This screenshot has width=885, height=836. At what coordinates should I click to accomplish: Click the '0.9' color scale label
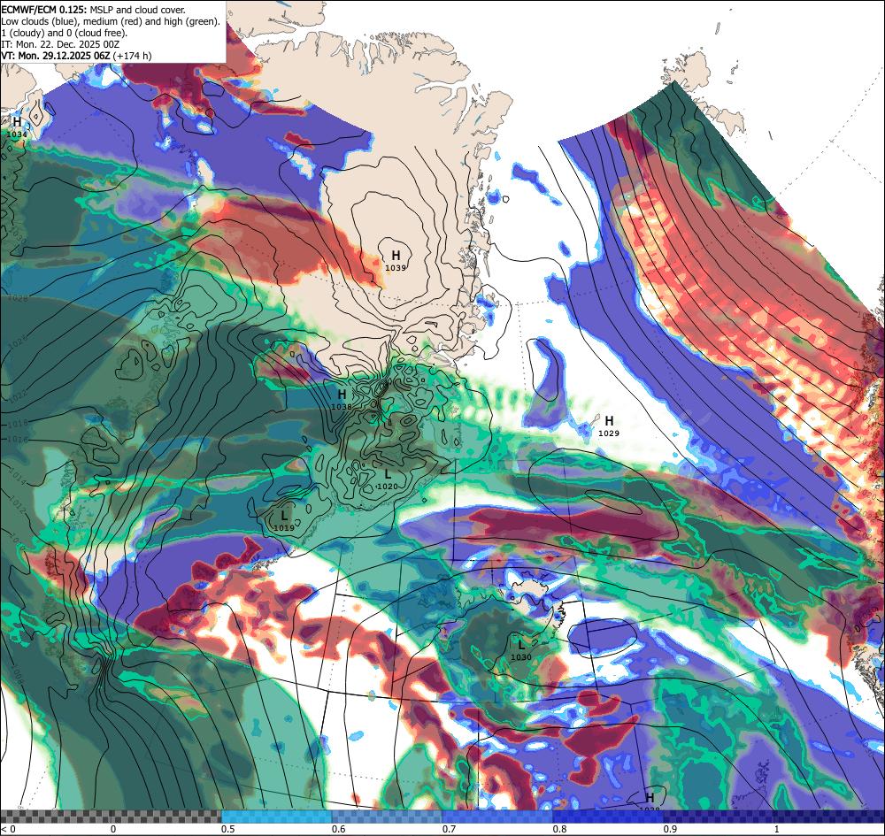pyautogui.click(x=670, y=829)
